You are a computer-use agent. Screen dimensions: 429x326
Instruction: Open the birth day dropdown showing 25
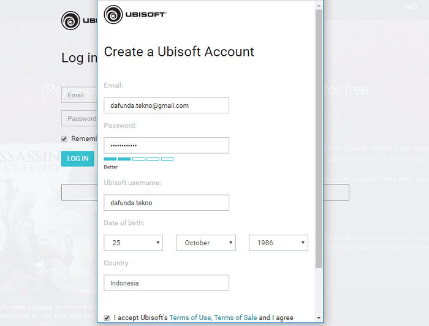pos(133,243)
